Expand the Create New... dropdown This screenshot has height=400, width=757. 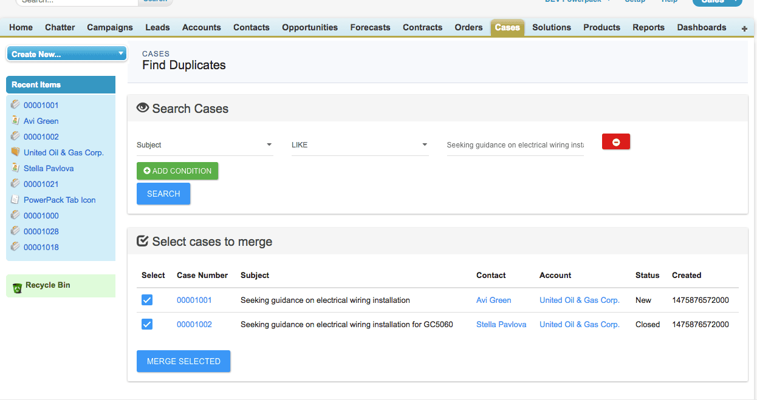pos(66,54)
